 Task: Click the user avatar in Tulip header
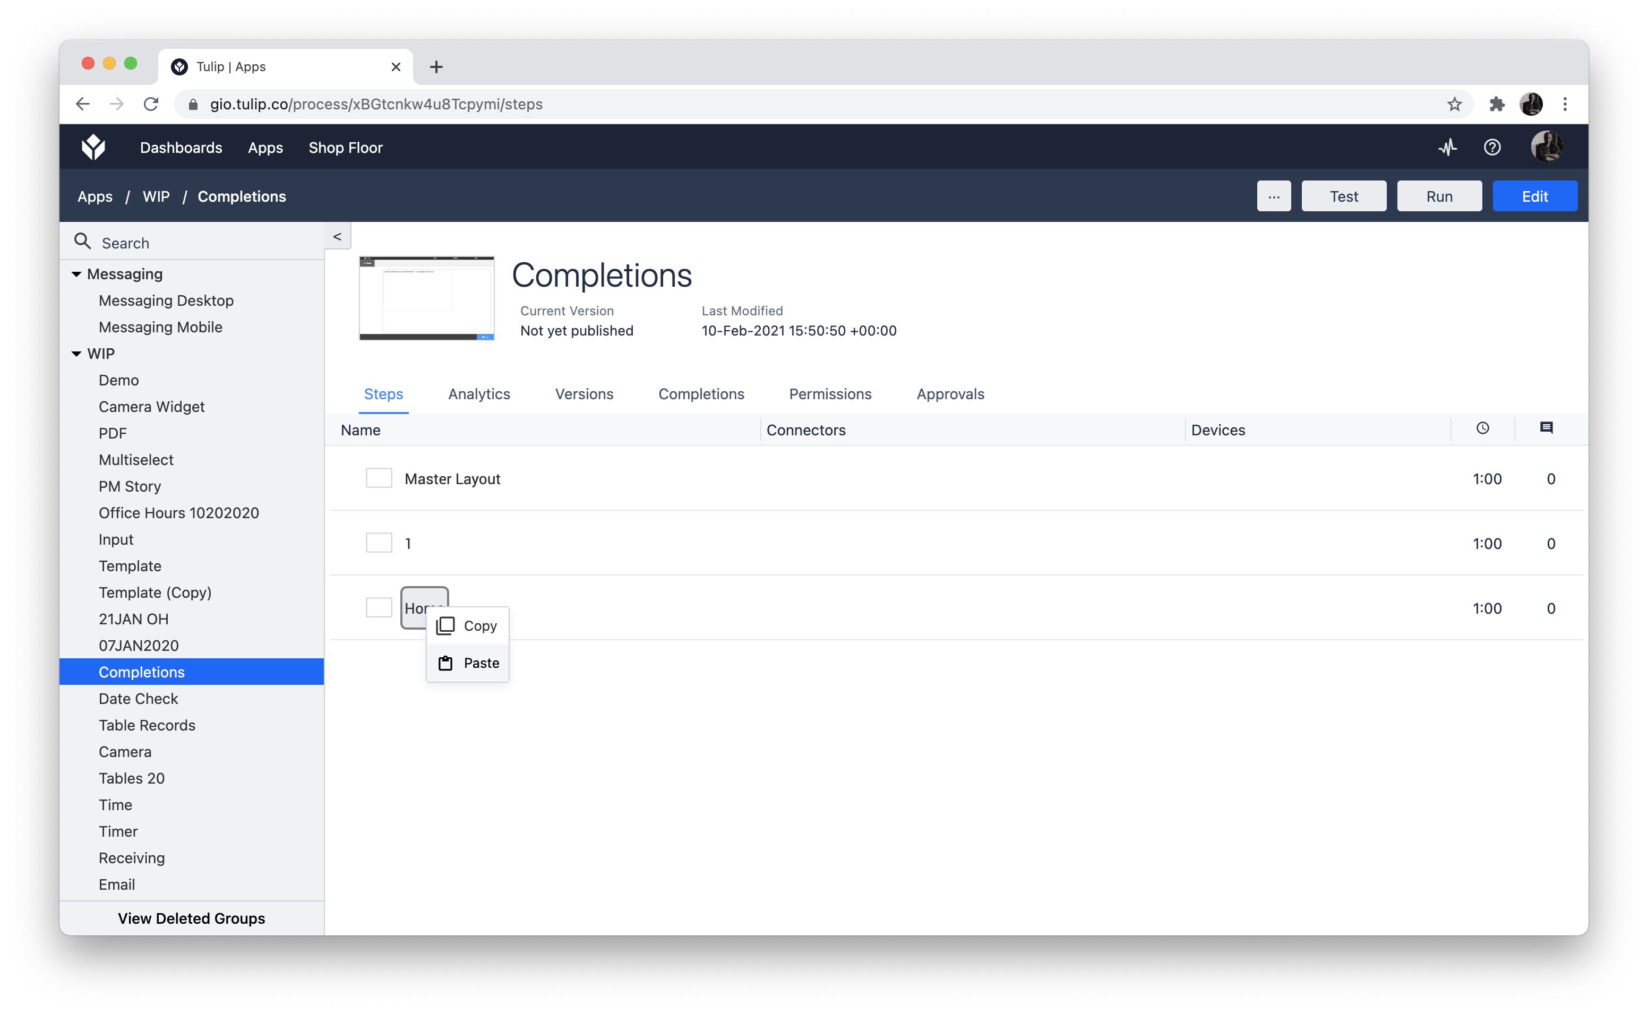pyautogui.click(x=1546, y=147)
